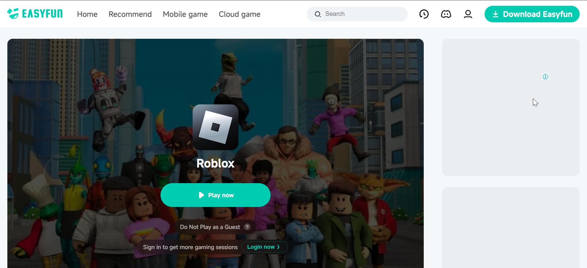Open the Mobile game menu
The image size is (587, 268).
(185, 14)
